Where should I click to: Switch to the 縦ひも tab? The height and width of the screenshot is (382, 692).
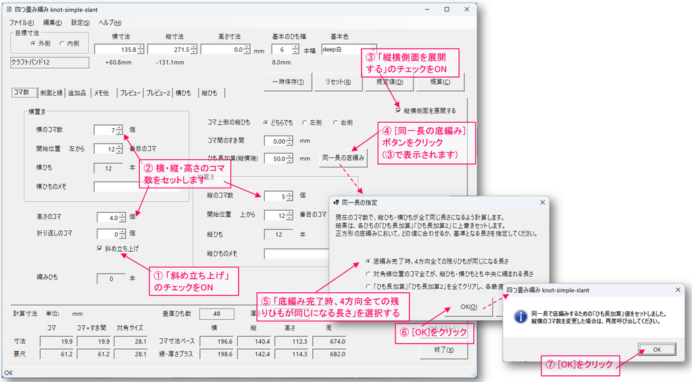209,93
